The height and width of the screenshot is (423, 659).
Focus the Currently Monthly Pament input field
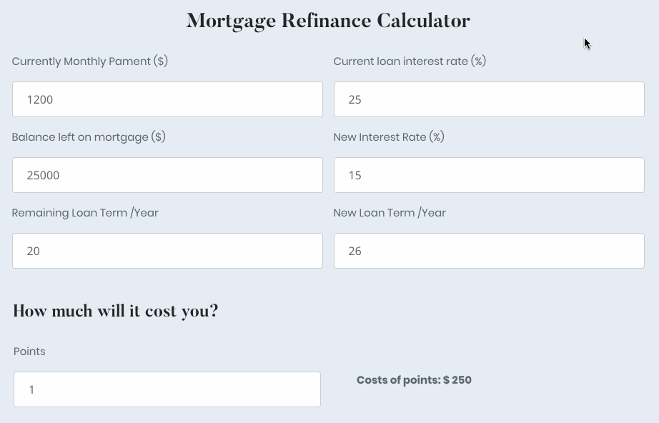[167, 99]
